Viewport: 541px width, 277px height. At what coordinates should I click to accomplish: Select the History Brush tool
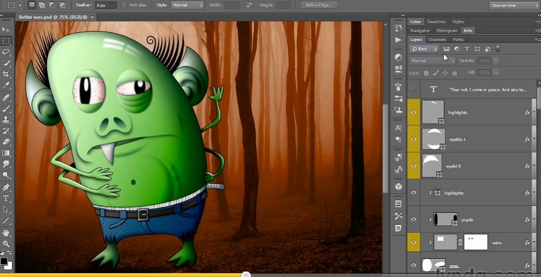(6, 131)
